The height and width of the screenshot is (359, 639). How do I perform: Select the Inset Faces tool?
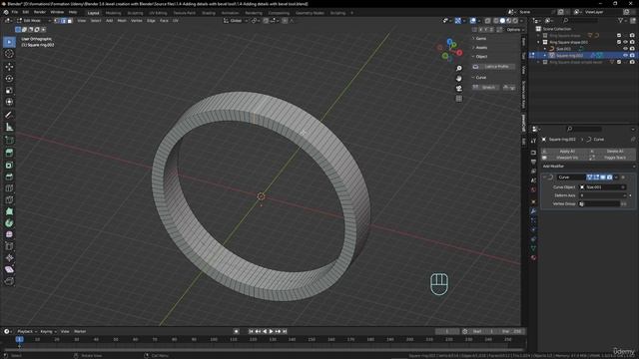(x=9, y=165)
